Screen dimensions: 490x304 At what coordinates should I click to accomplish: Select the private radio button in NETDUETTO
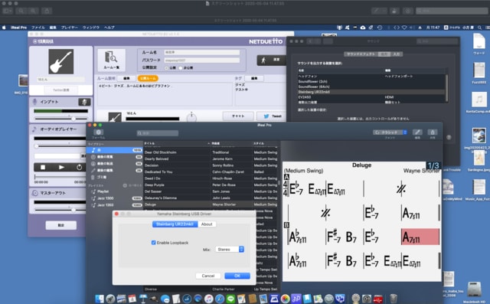[181, 68]
